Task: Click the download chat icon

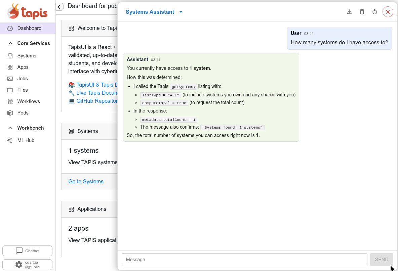Action: point(349,12)
